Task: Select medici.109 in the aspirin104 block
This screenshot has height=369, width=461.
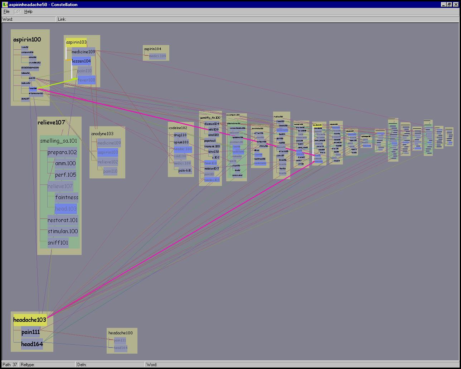Action: point(157,56)
